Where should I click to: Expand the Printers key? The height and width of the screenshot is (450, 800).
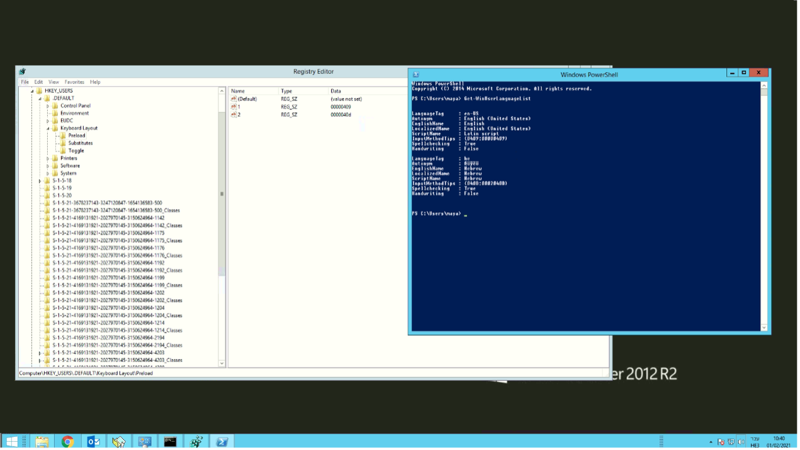(x=48, y=159)
